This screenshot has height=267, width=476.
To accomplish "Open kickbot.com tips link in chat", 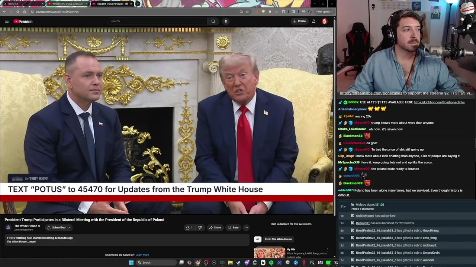I will (439, 102).
